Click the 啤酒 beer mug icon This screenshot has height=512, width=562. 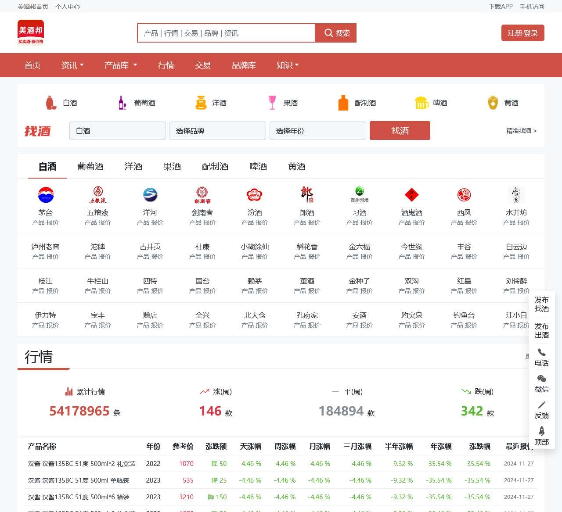(x=421, y=103)
